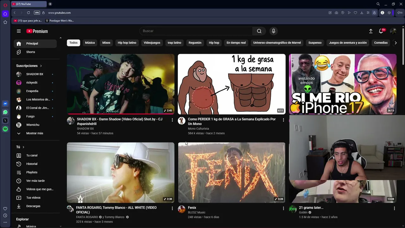Click the sidebar star bookmarks icon
The width and height of the screenshot is (405, 228).
pos(5,22)
